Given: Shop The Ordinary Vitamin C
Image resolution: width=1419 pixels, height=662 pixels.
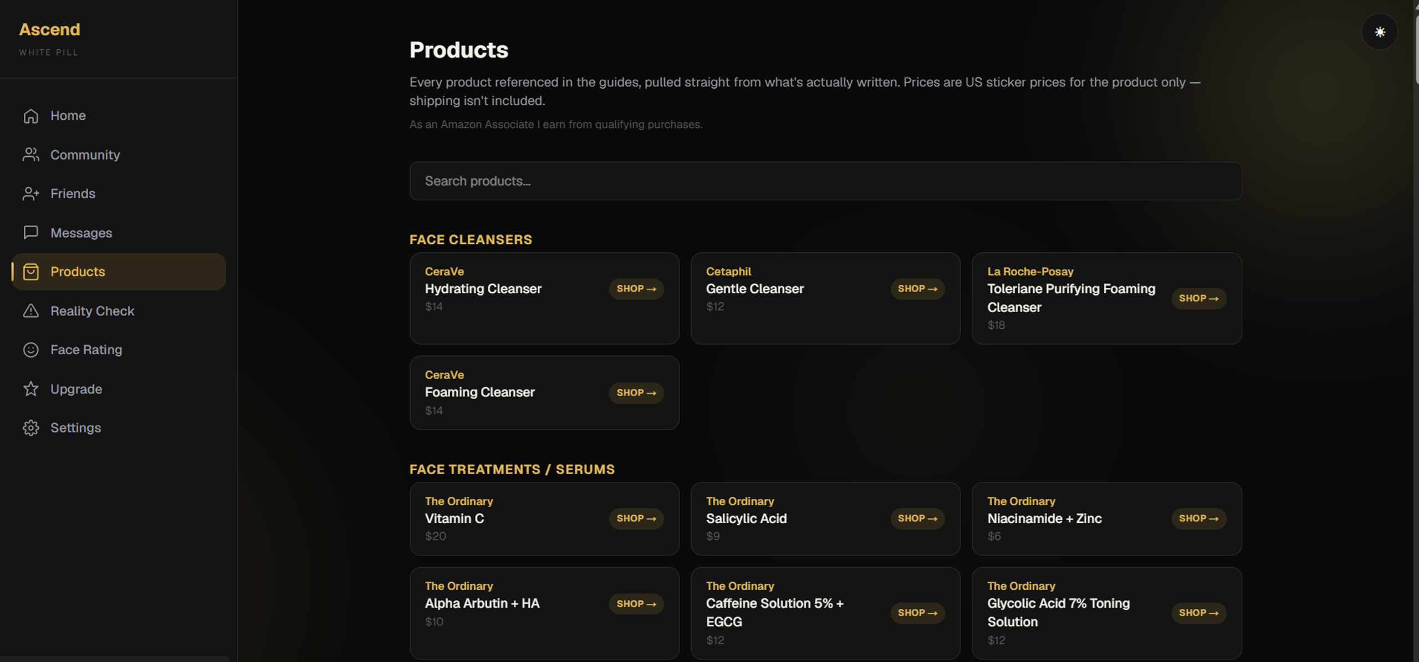Looking at the screenshot, I should pos(636,518).
